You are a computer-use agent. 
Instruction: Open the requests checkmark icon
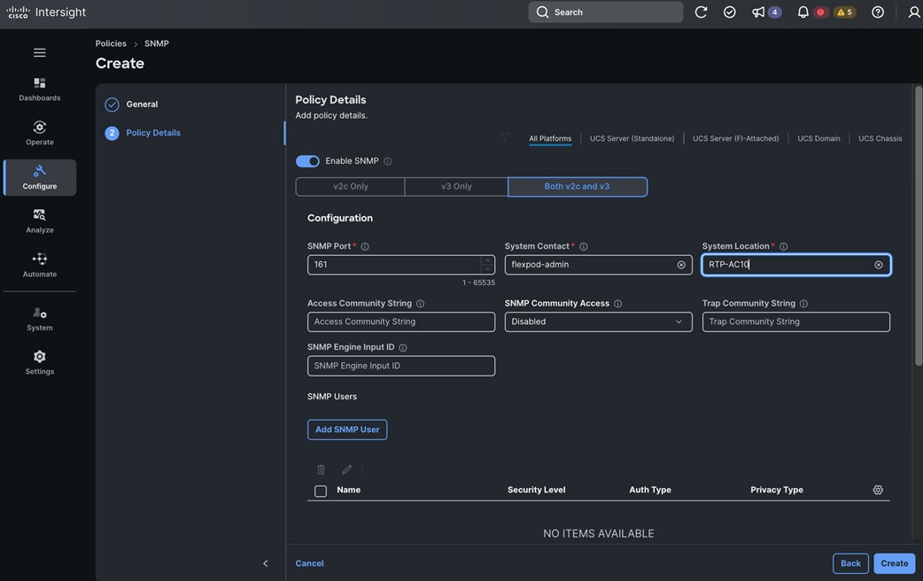(729, 12)
